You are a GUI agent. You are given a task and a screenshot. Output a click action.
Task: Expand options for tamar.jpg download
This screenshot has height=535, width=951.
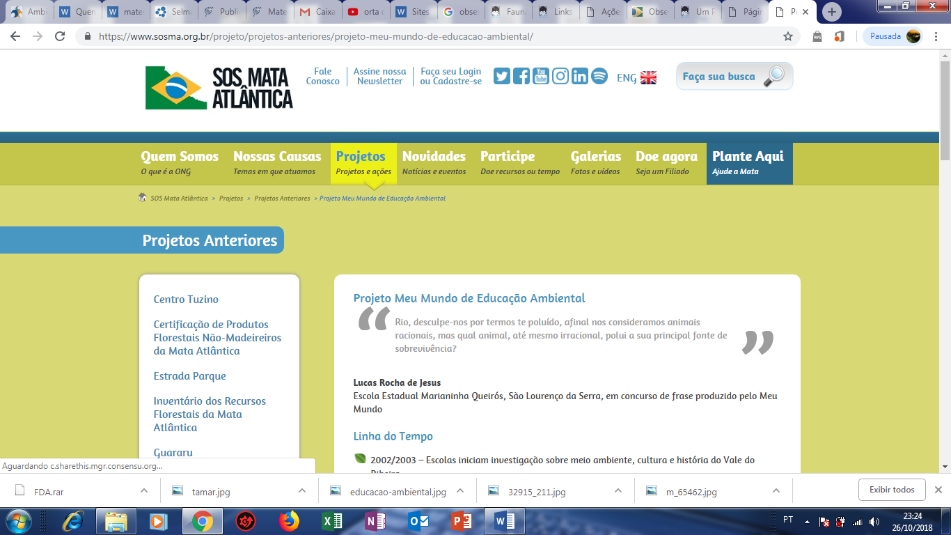tap(302, 490)
